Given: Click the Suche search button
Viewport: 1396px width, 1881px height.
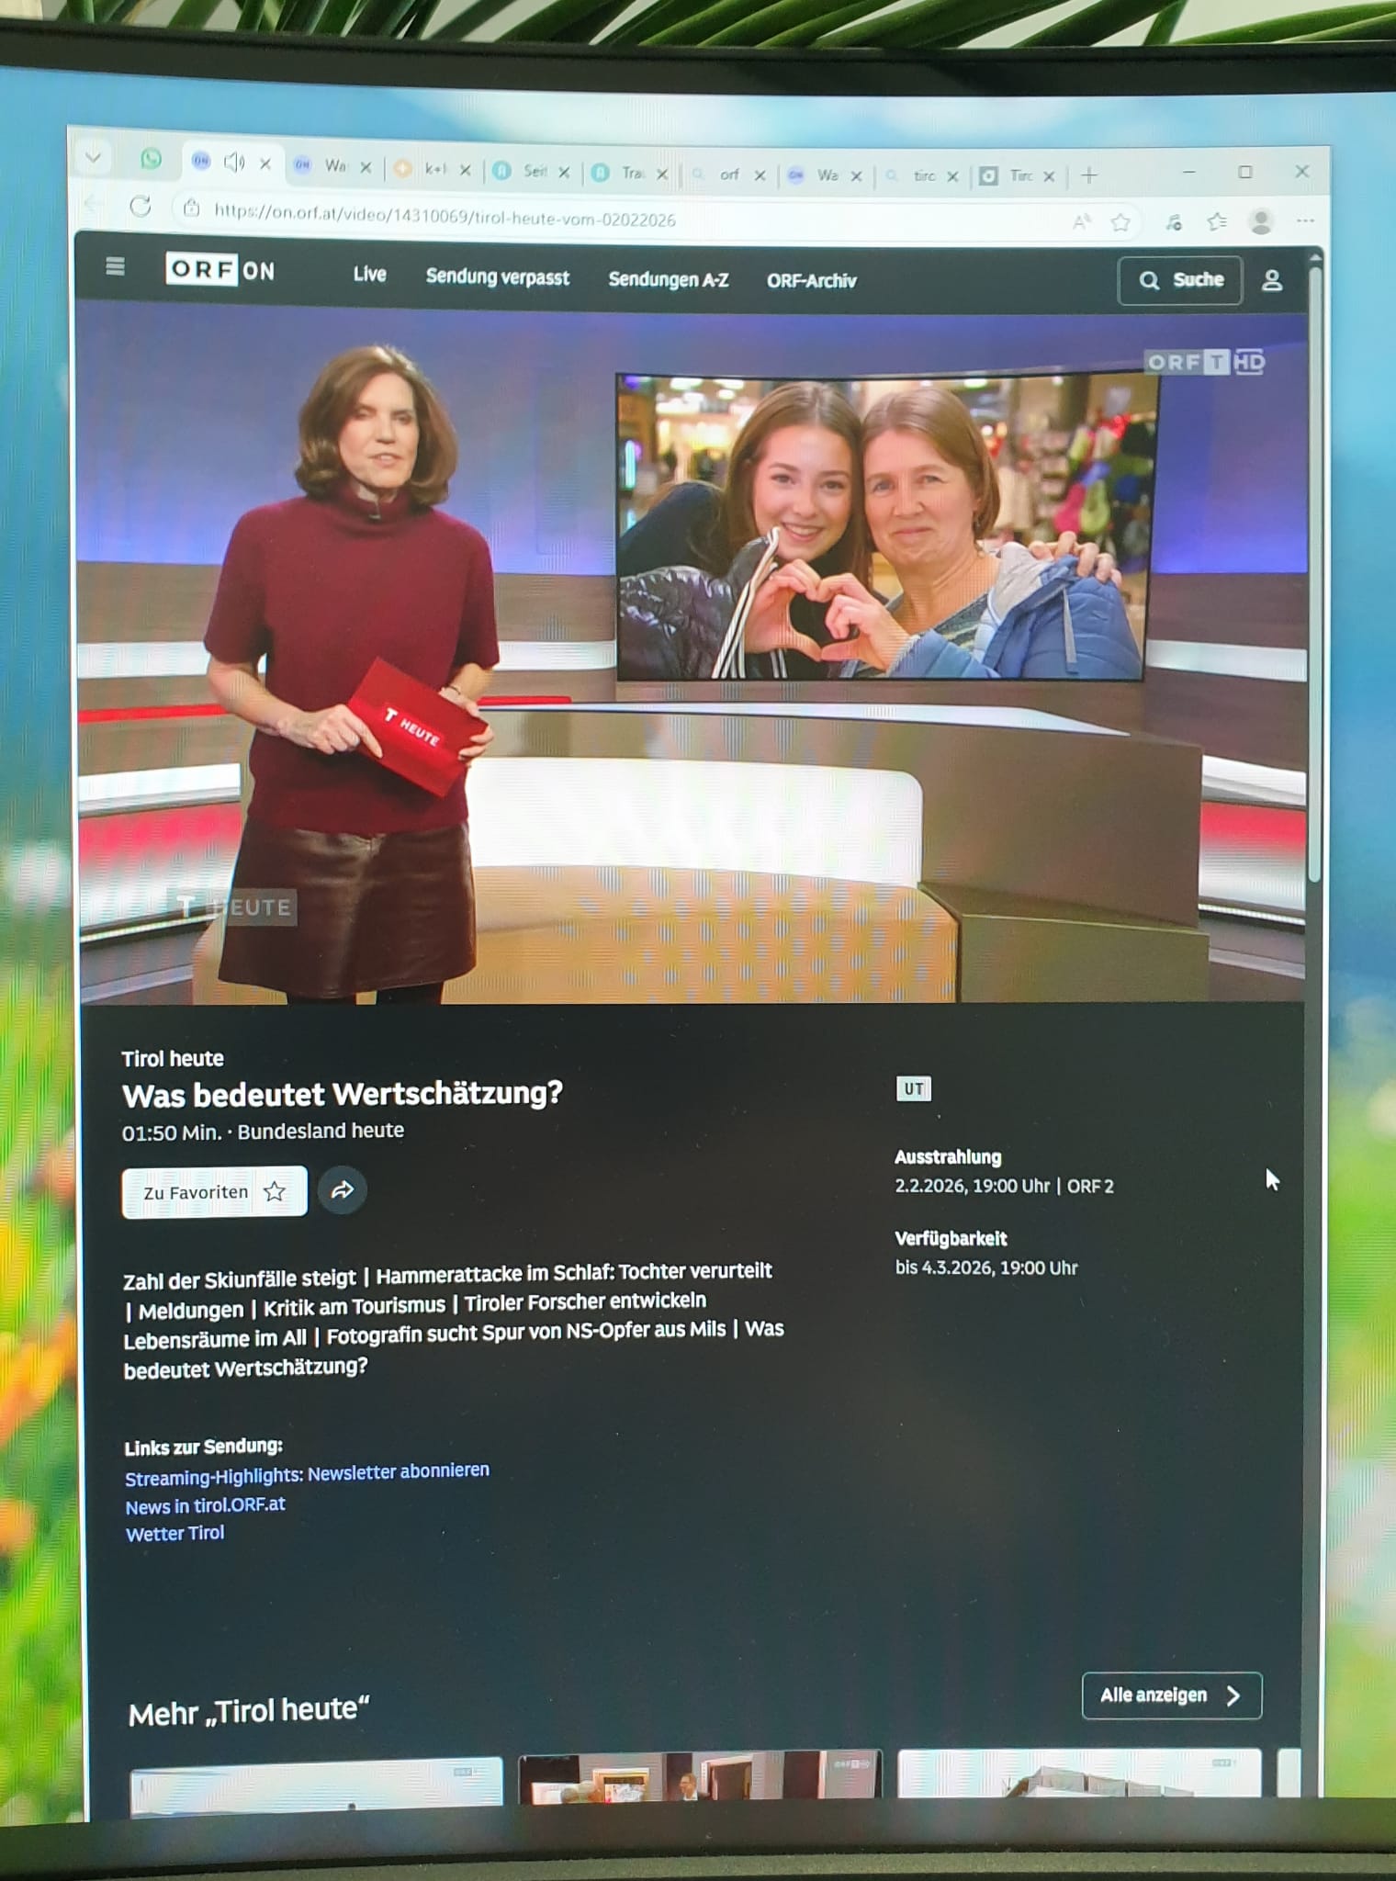Looking at the screenshot, I should 1179,280.
